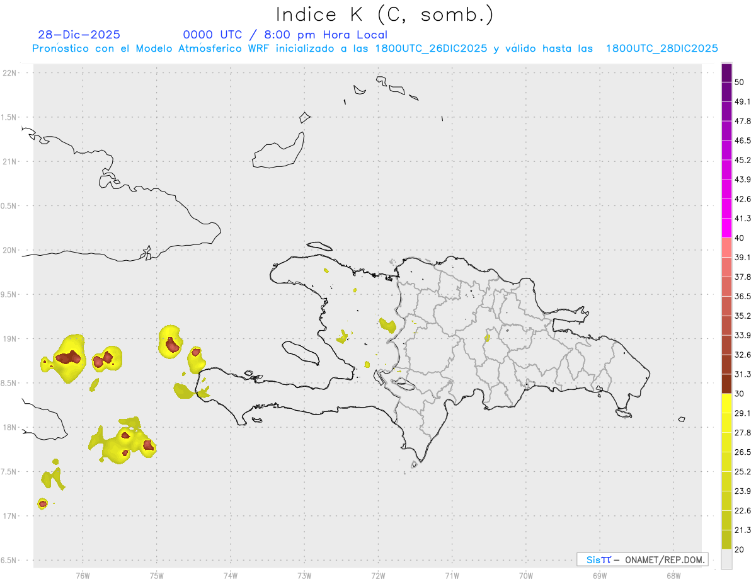Click the '49.1' colorbar label
Viewport: 756px width, 584px height.
(743, 101)
